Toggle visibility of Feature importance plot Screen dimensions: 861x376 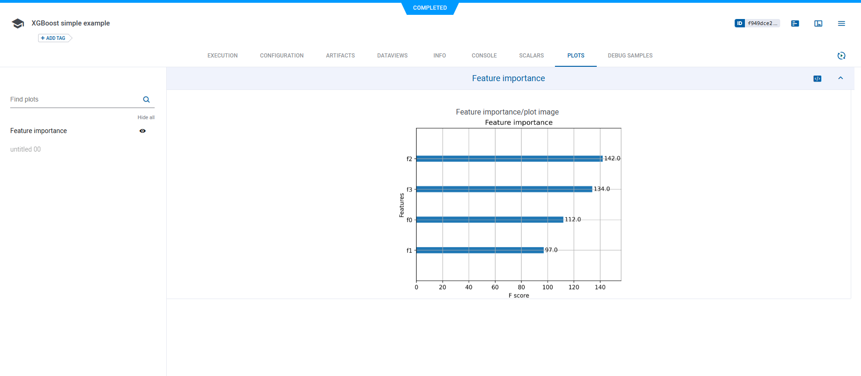143,131
